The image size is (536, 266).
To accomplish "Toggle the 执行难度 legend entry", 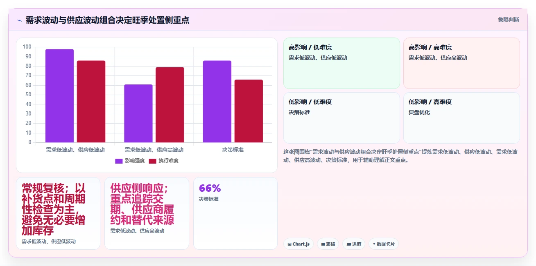I will (x=163, y=161).
